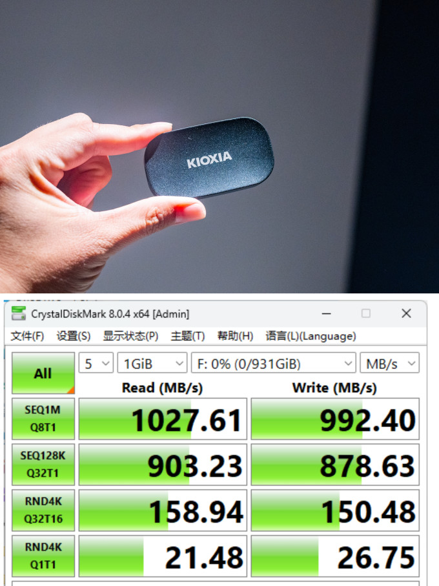439x586 pixels.
Task: Open the 语言(L)(Language) menu
Action: pos(311,336)
